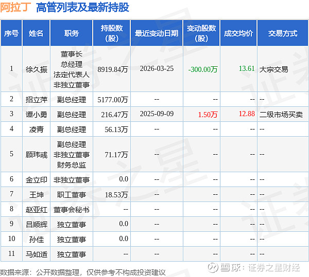Click average price 12.88
309x277 pixels.
(247, 114)
